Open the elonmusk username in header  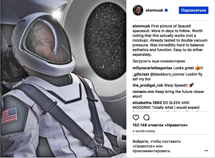154,10
